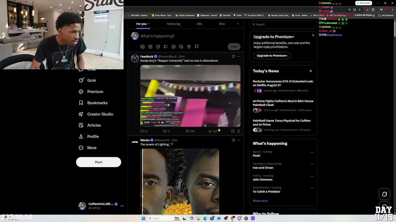This screenshot has height=222, width=396.
Task: Open the image in Wacko's post
Action: click(x=181, y=182)
